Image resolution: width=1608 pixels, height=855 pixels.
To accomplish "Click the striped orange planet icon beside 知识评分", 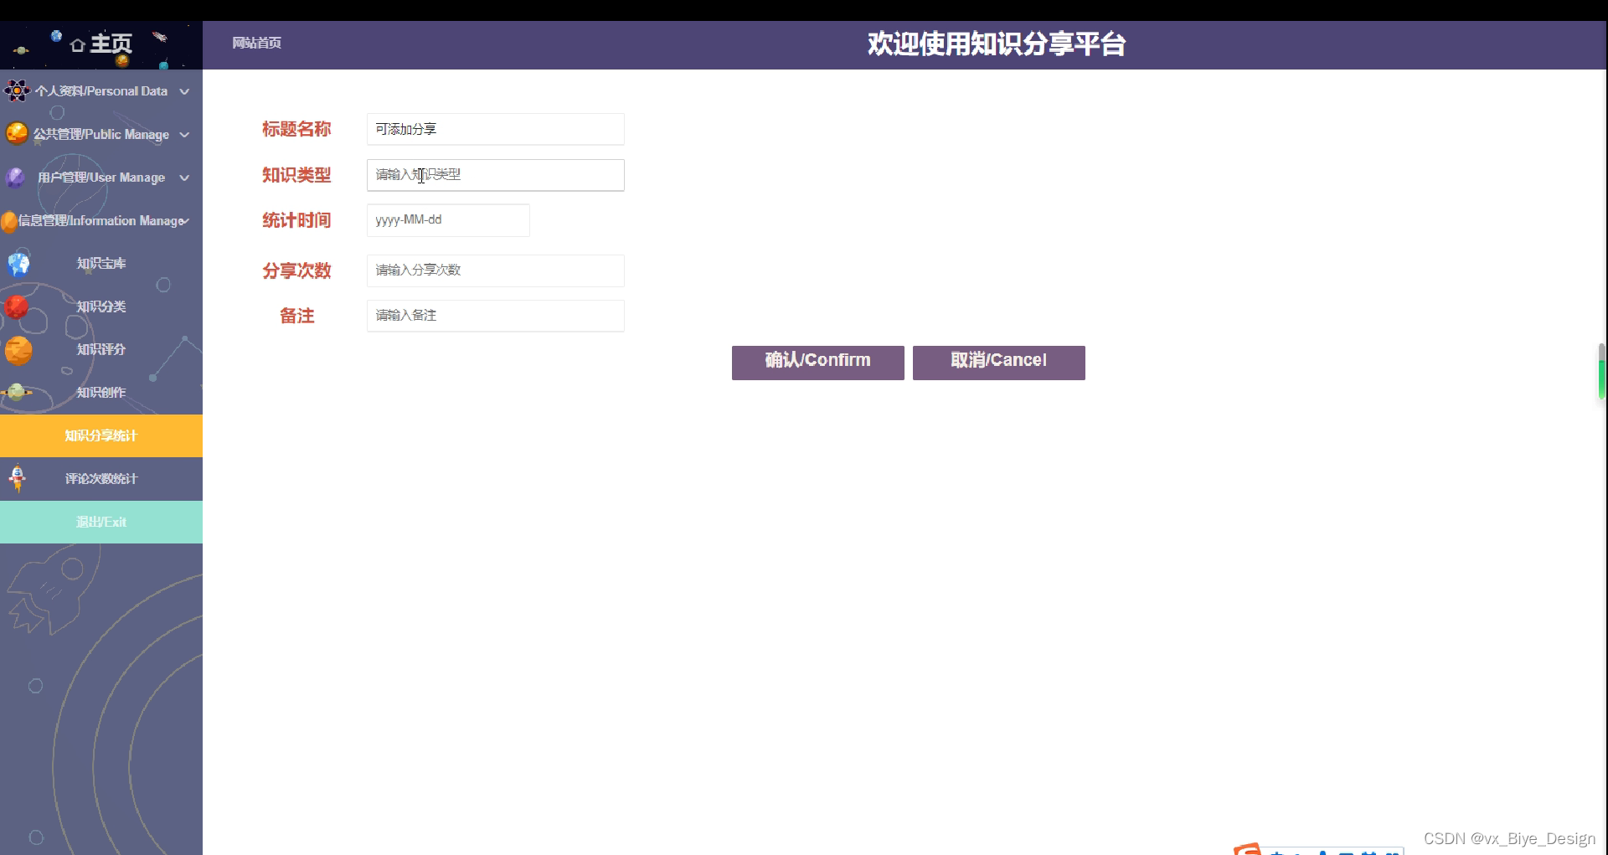I will [x=18, y=350].
